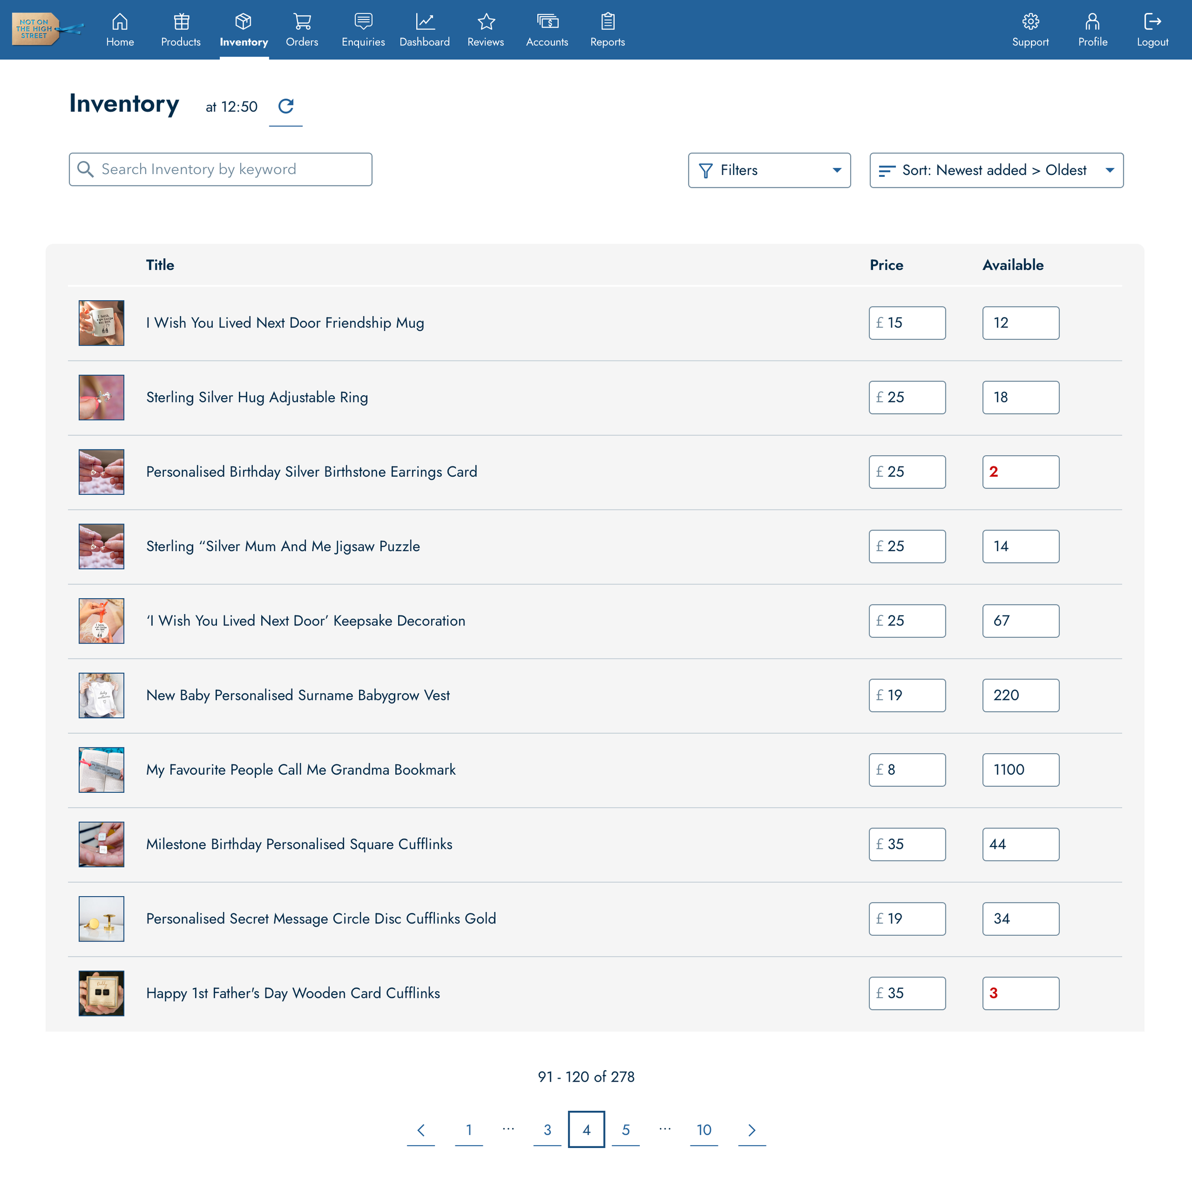Open Support gear icon
Screen dimensions: 1192x1188
1030,22
